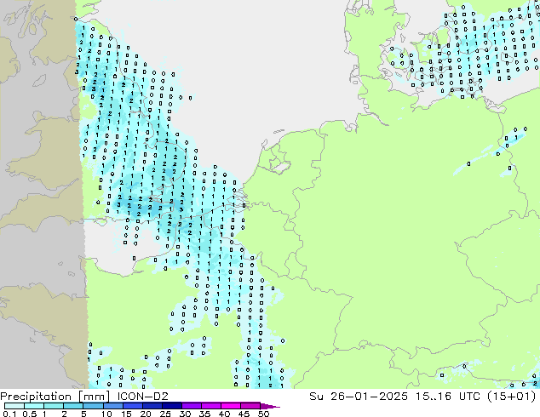Click the 'Precipitation' title text
Viewport: 540px width, 417px height.
point(36,397)
